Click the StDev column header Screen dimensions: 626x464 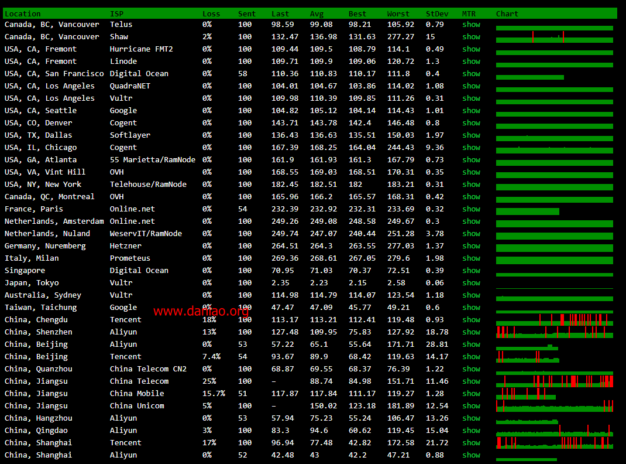(437, 13)
